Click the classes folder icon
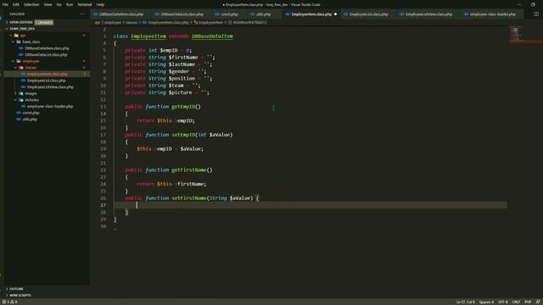 pyautogui.click(x=21, y=68)
